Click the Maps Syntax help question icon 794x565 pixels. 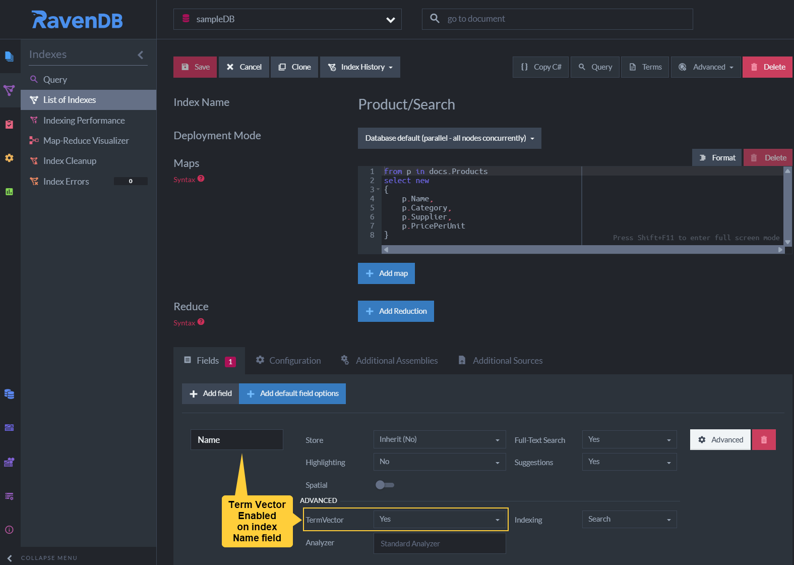coord(201,179)
